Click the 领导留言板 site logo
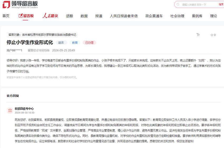This screenshot has height=148, width=224. (20, 4)
